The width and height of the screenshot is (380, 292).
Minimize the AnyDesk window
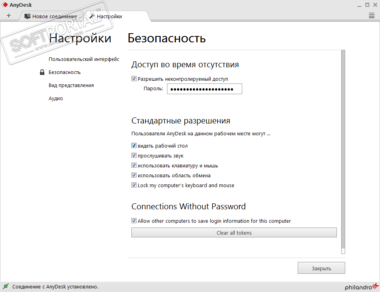(x=359, y=5)
